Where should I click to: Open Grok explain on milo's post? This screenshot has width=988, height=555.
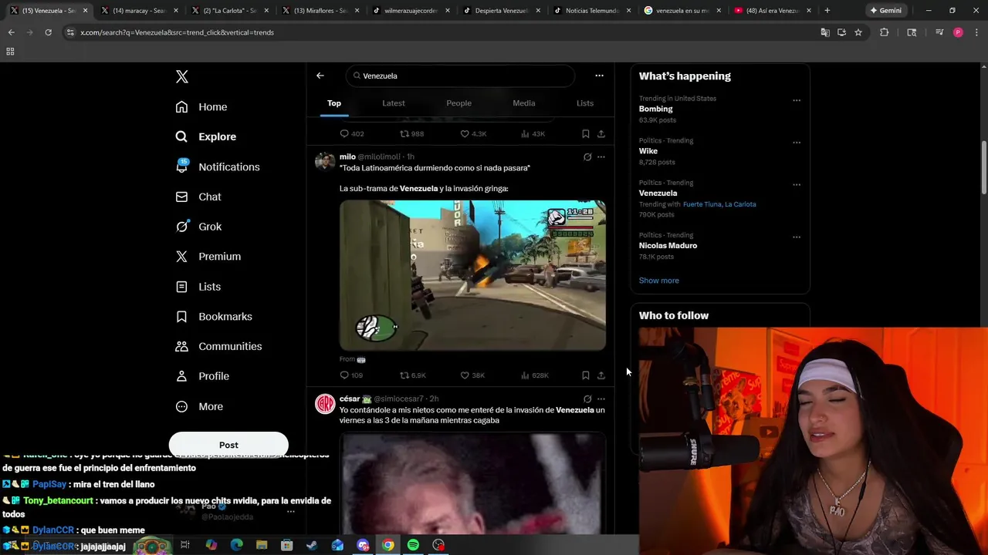[x=587, y=156]
